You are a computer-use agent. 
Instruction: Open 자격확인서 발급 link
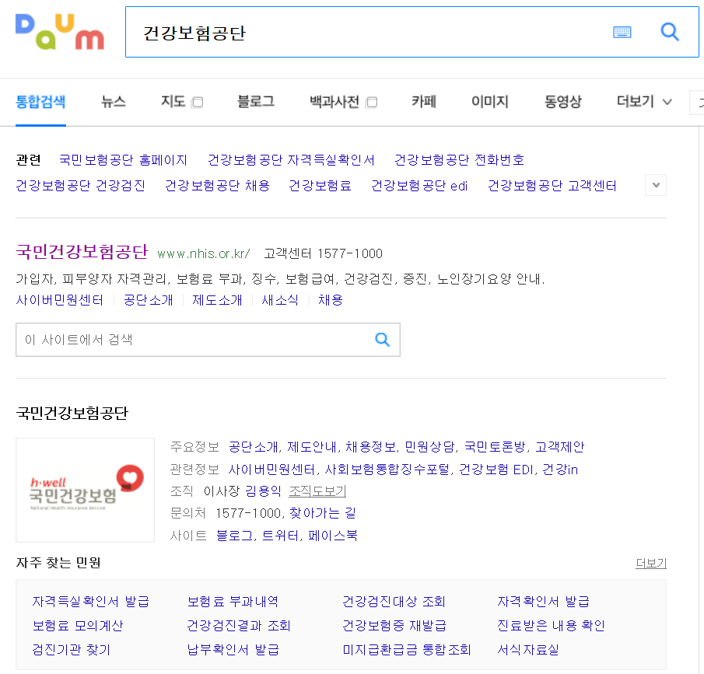coord(543,601)
